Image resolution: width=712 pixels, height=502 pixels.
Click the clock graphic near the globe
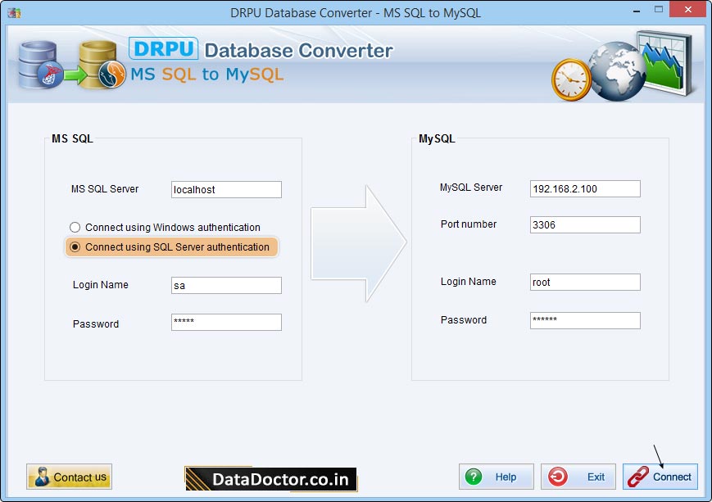(x=572, y=79)
